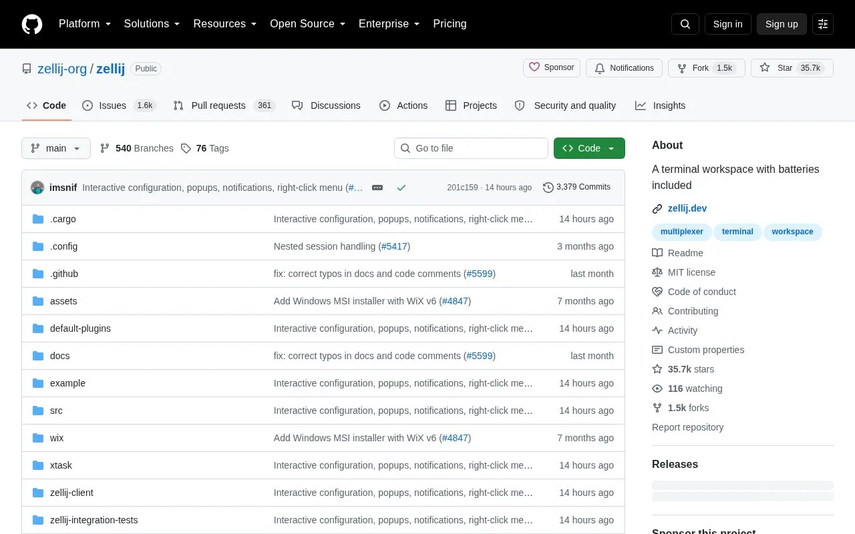
Task: Click the green commit status checkmark
Action: (x=401, y=188)
